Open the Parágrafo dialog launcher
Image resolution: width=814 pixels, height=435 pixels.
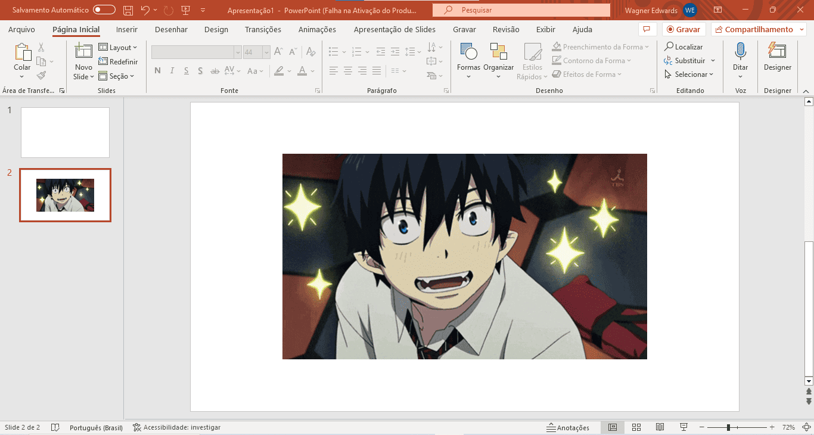coord(446,91)
